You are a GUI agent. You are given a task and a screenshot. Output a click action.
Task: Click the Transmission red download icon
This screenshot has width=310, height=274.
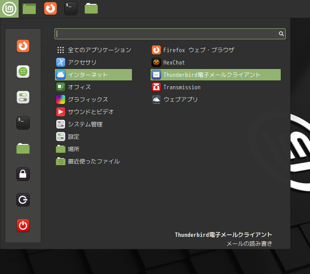156,87
